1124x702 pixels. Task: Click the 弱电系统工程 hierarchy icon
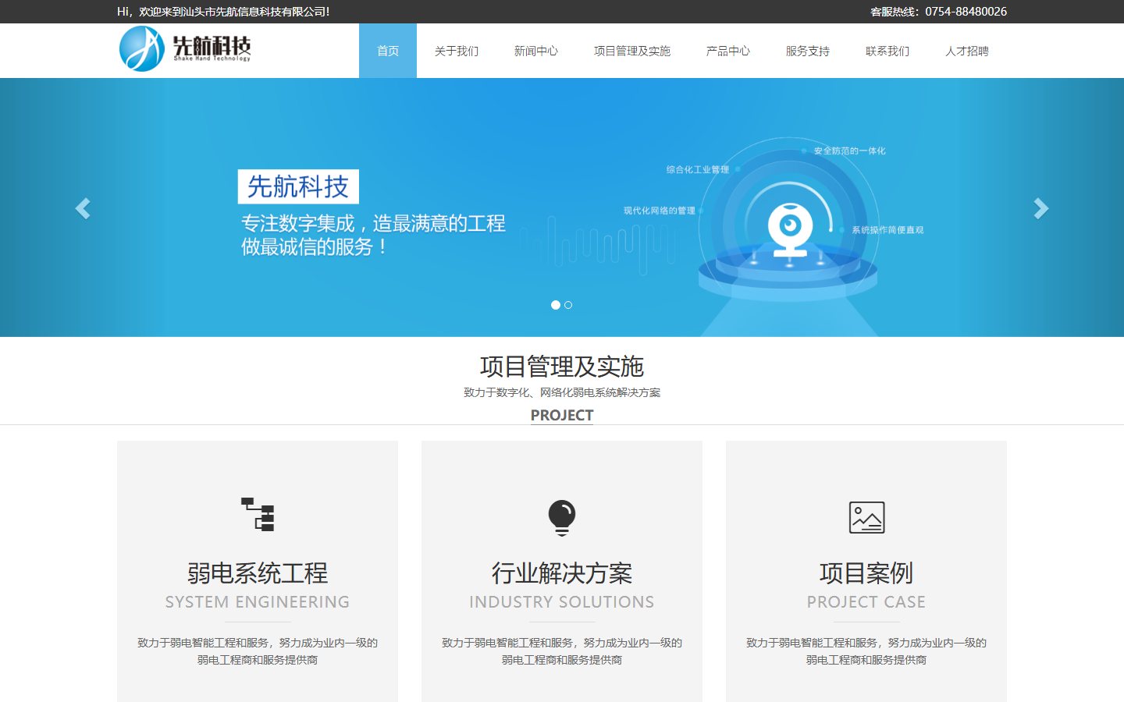tap(258, 515)
